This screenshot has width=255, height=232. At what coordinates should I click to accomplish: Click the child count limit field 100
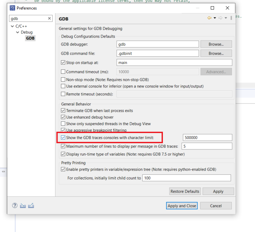tap(186, 178)
